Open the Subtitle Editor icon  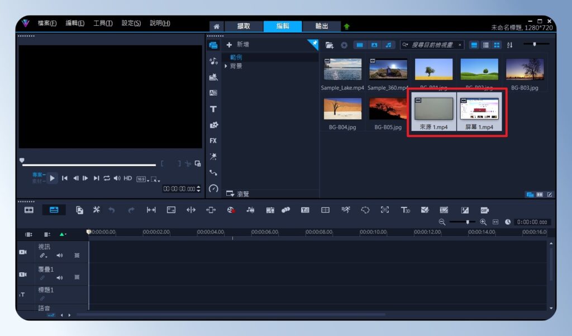pyautogui.click(x=305, y=210)
